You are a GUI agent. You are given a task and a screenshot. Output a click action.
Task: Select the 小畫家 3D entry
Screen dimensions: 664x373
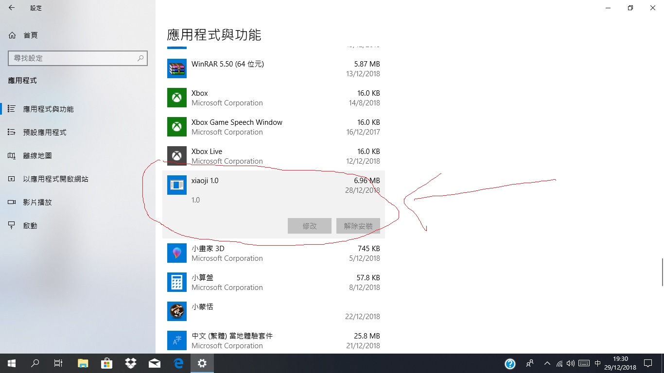274,253
